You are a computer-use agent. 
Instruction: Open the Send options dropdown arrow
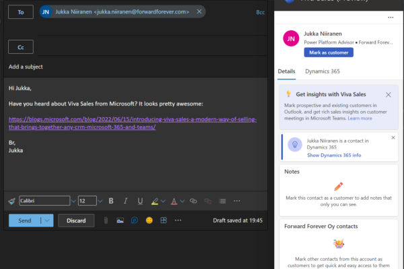click(46, 221)
